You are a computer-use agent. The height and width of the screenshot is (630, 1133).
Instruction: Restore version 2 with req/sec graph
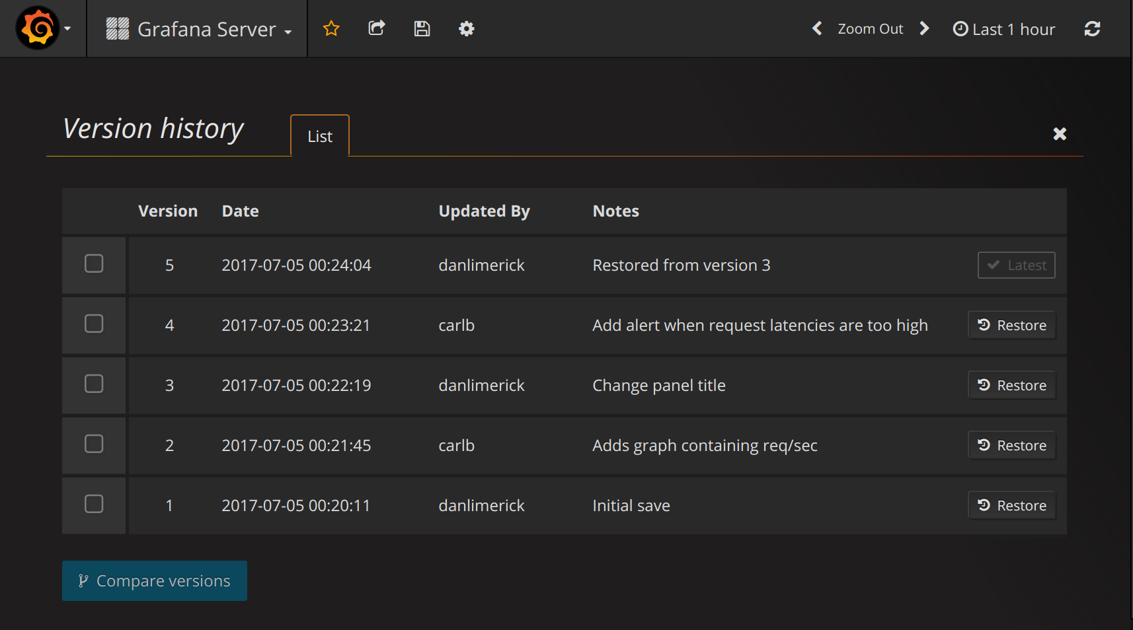[x=1012, y=446]
